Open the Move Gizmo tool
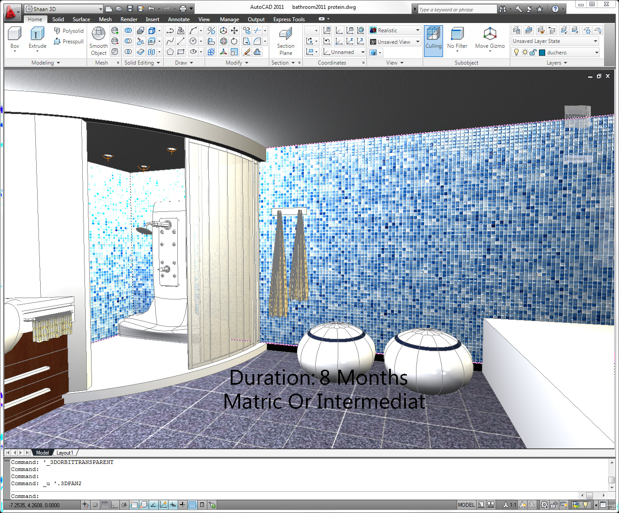 coord(490,38)
